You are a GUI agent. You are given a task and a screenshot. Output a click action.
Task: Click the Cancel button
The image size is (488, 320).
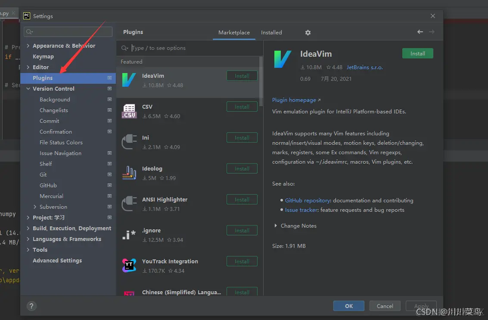click(385, 306)
